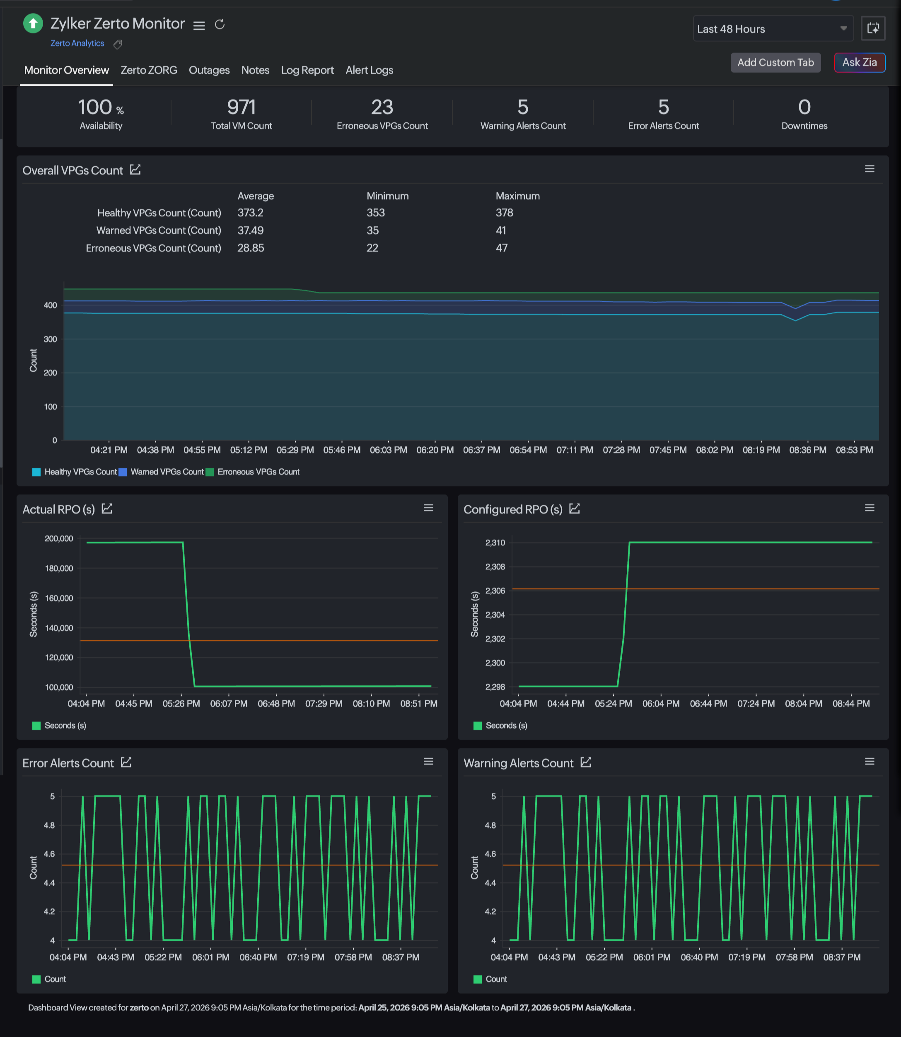Screen dimensions: 901x1037
Task: Open the Configured RPO chart options menu
Action: click(x=870, y=508)
